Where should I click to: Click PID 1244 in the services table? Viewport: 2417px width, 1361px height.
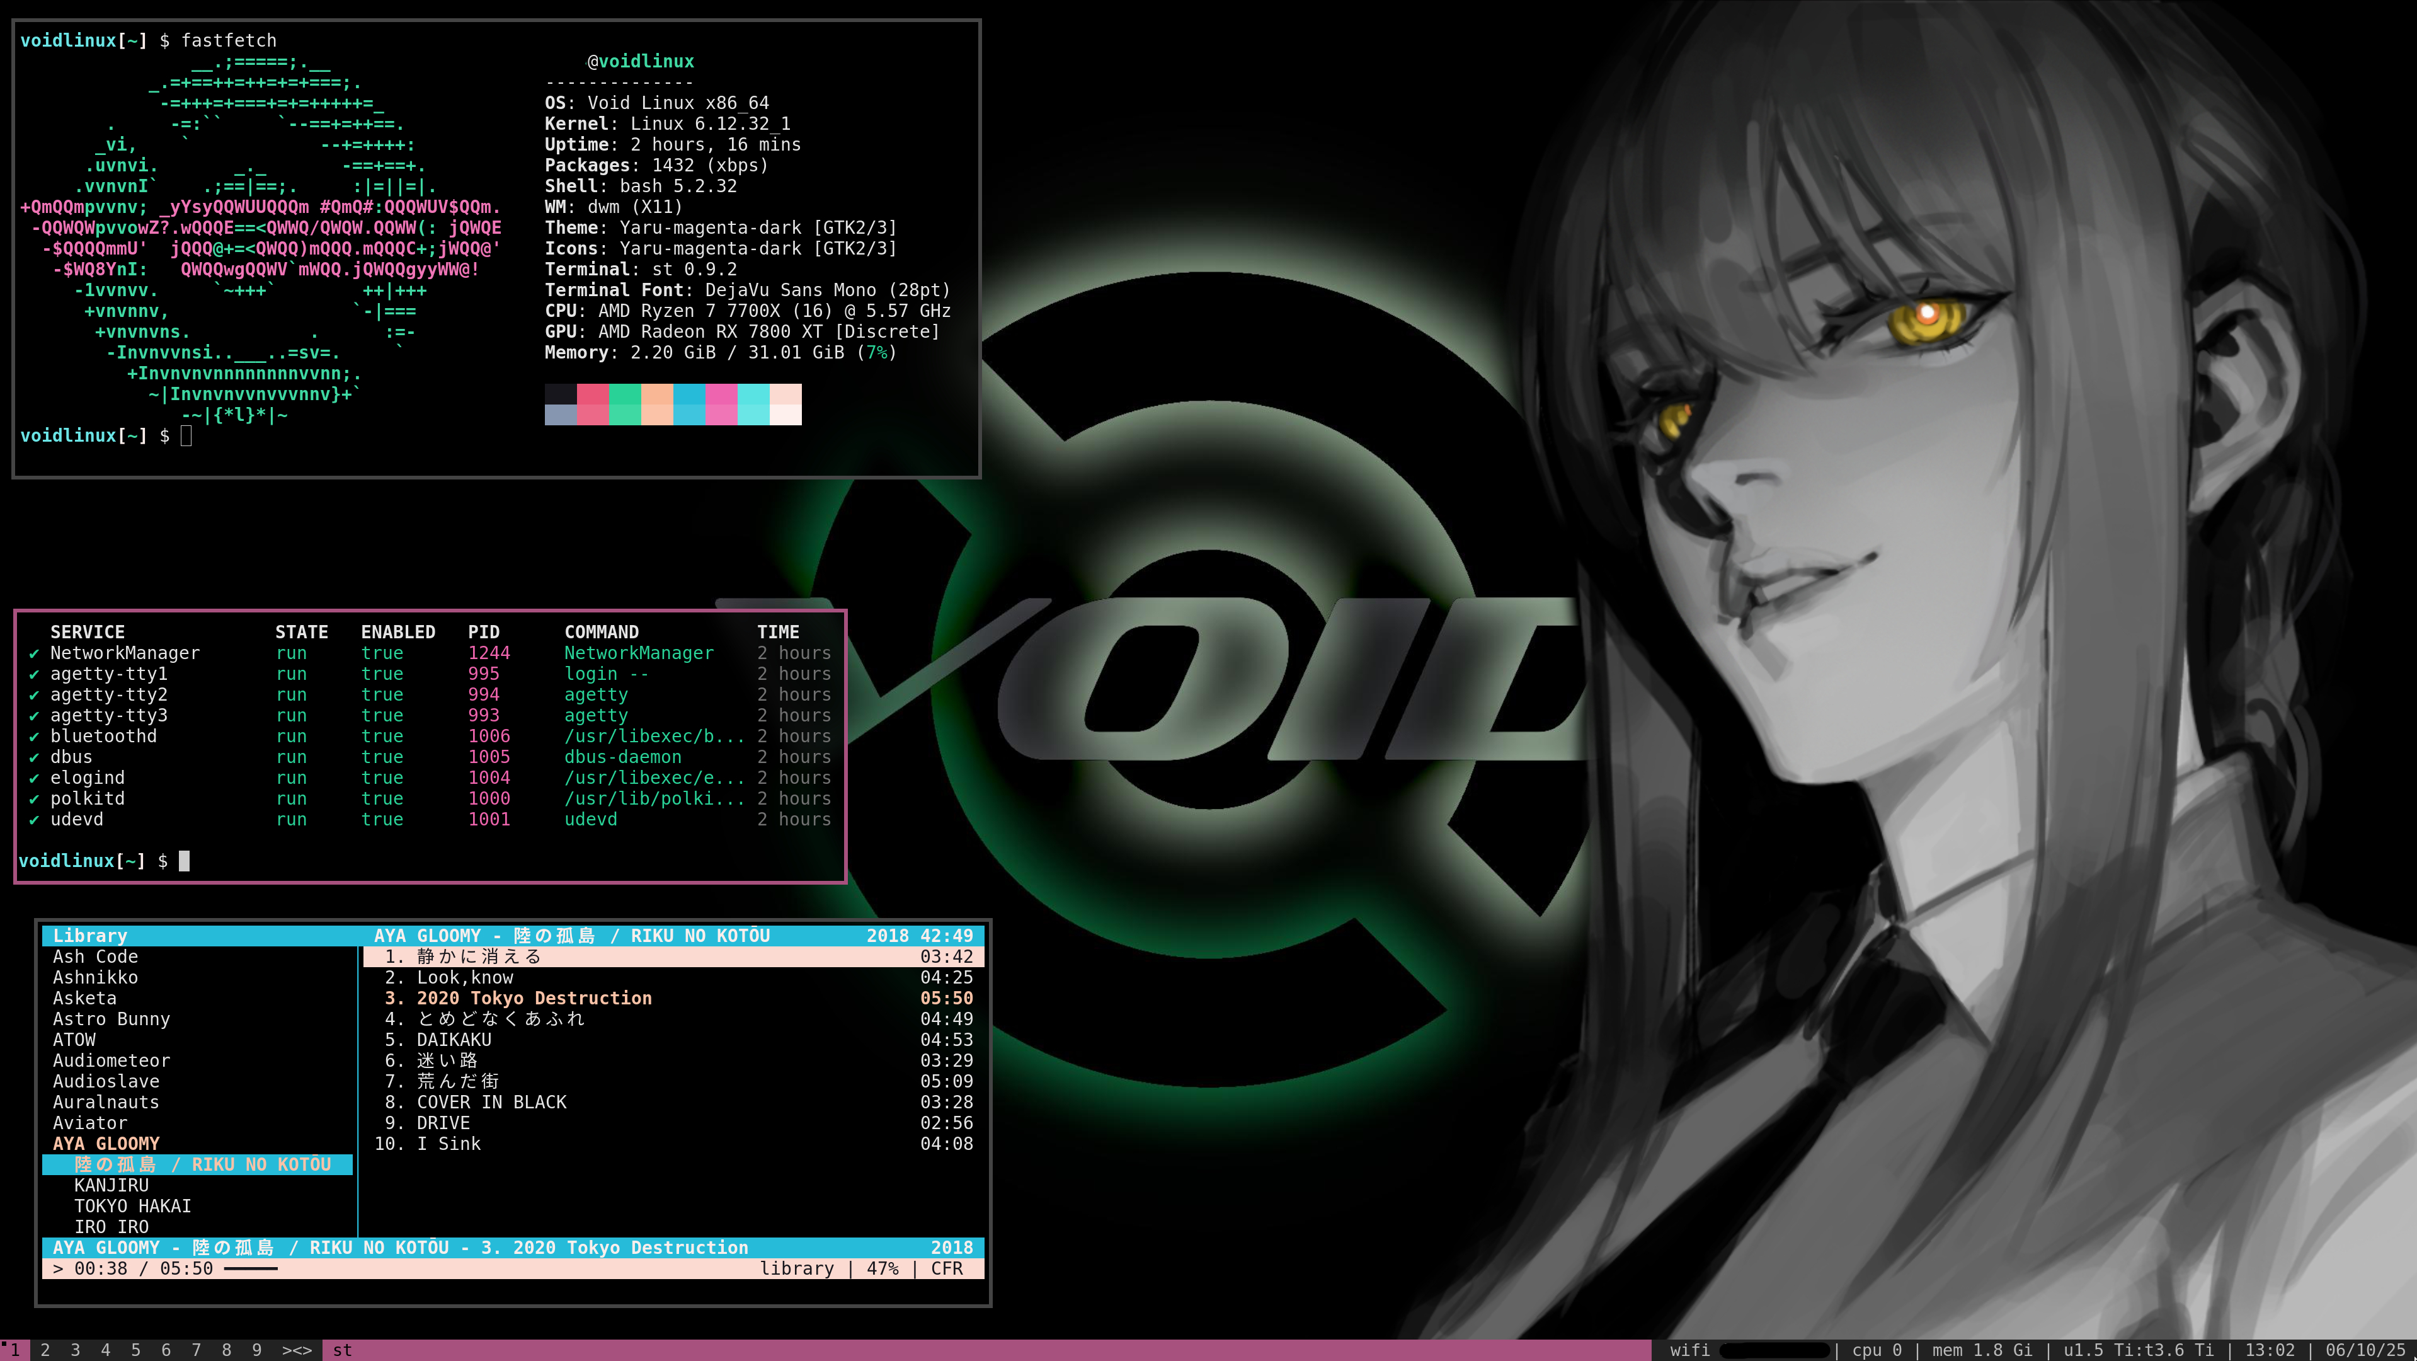point(489,652)
